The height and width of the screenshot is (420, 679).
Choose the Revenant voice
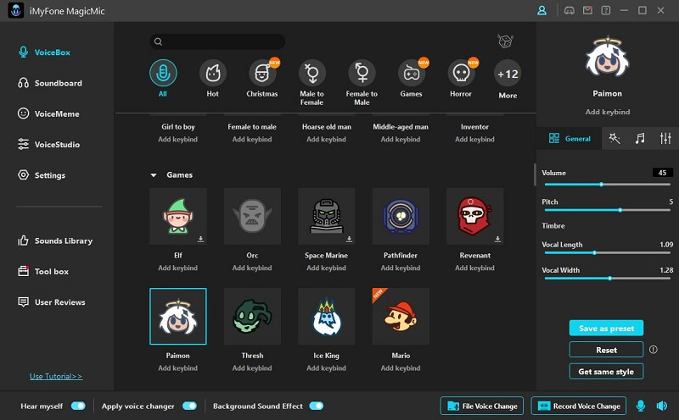[475, 216]
